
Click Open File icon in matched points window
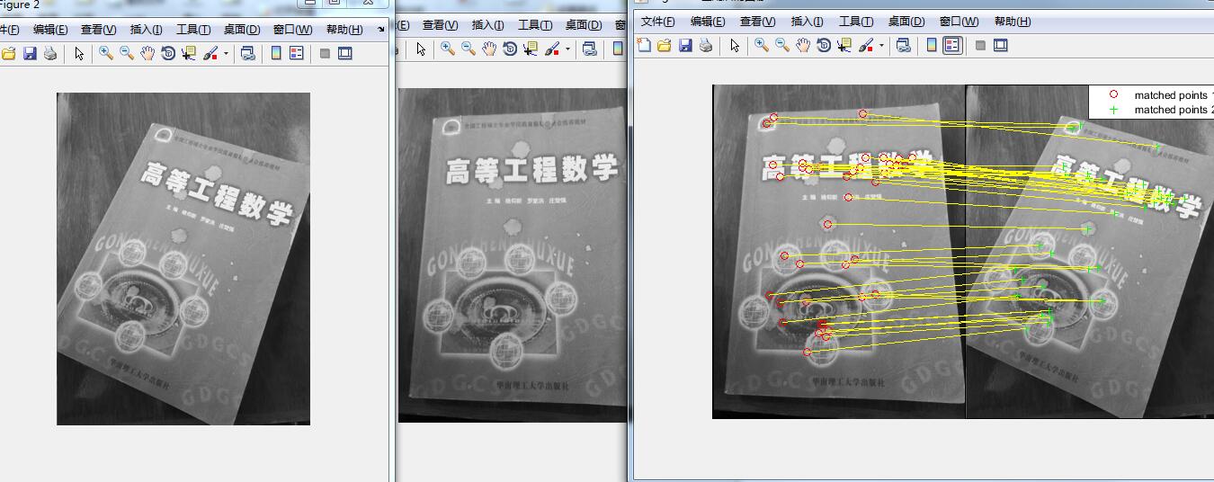(665, 45)
